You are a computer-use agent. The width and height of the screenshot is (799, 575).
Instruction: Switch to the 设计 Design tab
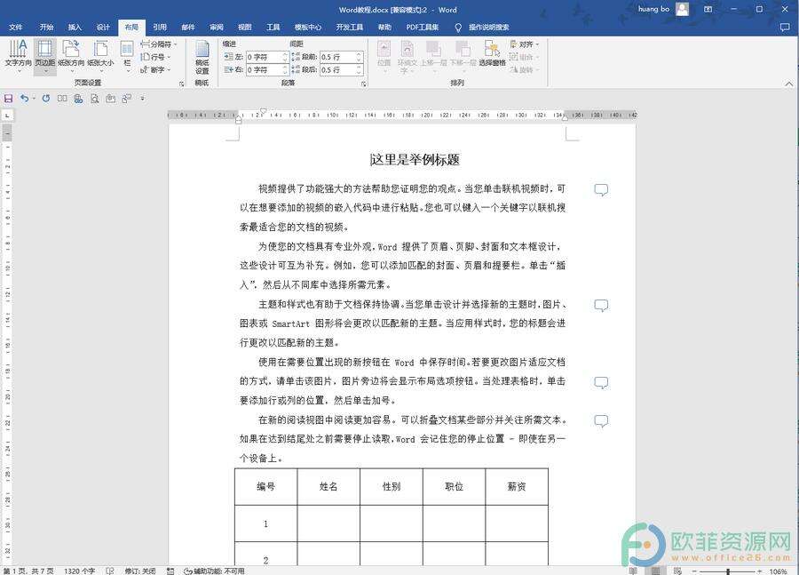103,27
